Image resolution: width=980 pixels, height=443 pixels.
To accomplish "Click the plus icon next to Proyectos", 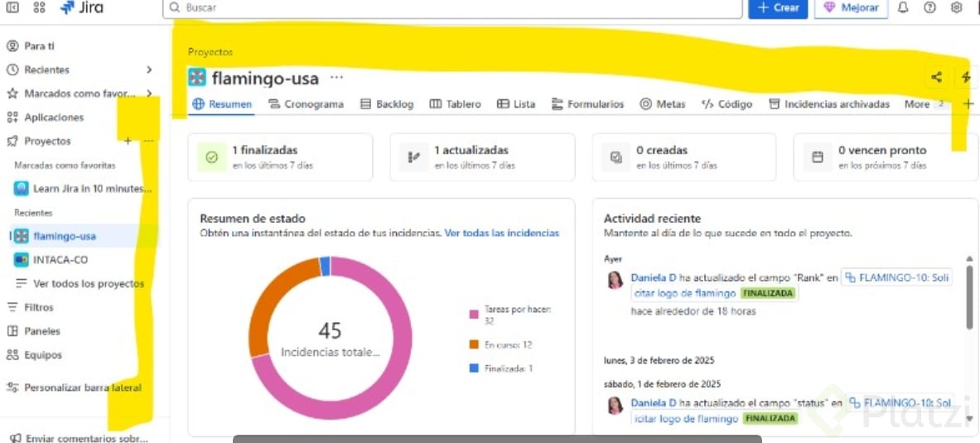I will pyautogui.click(x=128, y=142).
